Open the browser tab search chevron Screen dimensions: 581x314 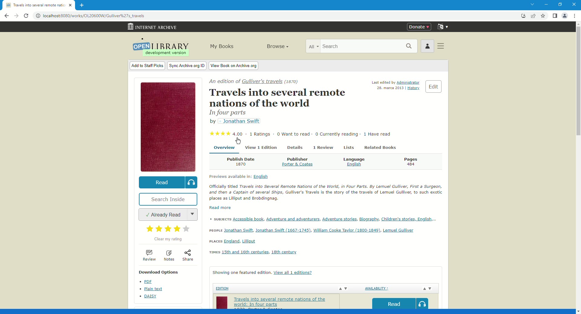tap(532, 5)
